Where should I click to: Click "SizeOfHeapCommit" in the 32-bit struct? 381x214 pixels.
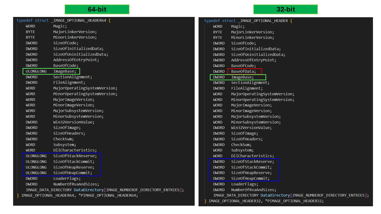click(x=249, y=179)
